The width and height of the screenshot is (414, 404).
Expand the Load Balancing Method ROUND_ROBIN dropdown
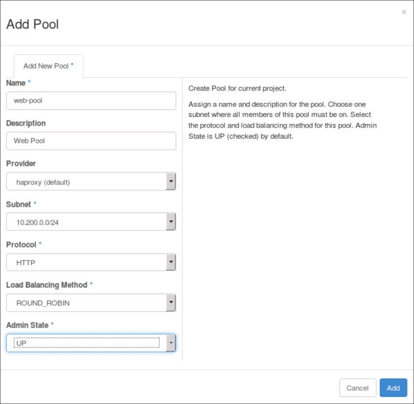pyautogui.click(x=91, y=303)
